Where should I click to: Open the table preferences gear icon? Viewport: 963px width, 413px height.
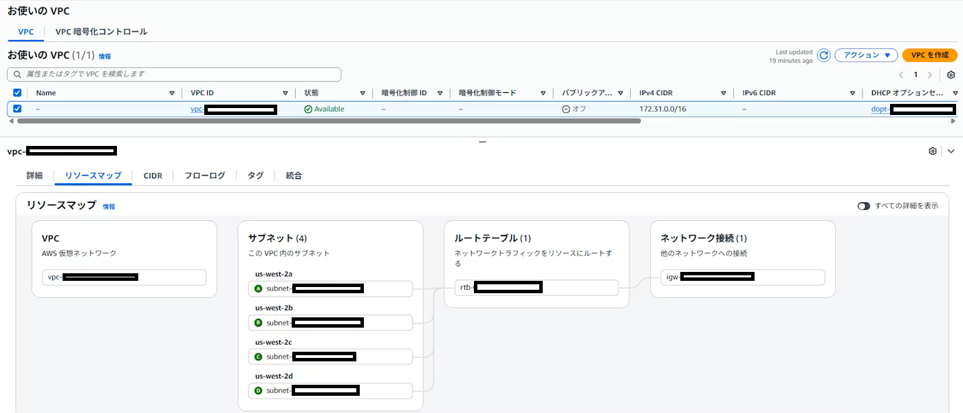click(x=951, y=76)
